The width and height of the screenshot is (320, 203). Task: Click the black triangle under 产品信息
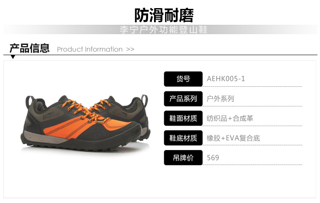pyautogui.click(x=13, y=57)
